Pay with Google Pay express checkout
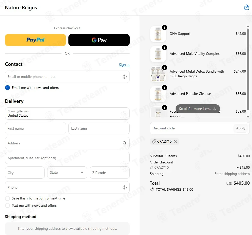252x235 pixels. [x=99, y=40]
